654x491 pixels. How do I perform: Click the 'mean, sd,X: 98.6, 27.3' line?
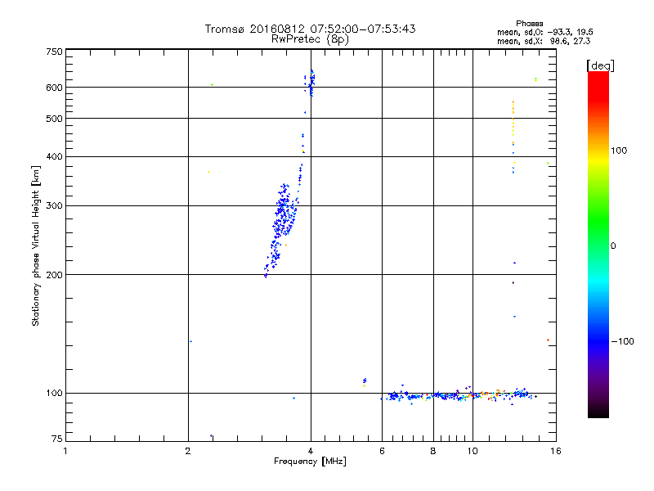coord(544,41)
